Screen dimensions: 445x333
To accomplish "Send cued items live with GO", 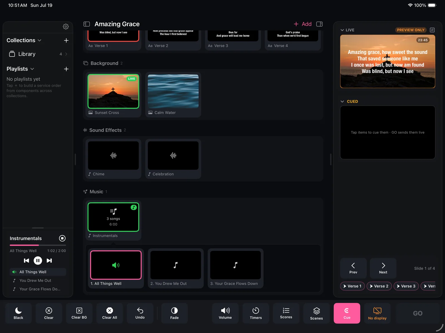I will (x=417, y=313).
